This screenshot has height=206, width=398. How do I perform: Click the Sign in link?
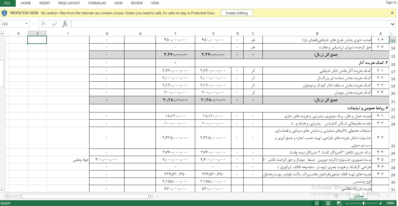click(x=391, y=2)
